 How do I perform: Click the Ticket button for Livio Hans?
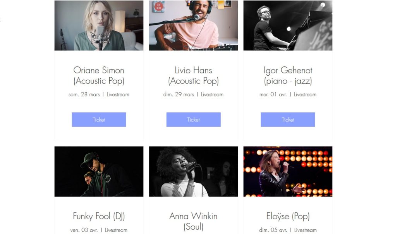pos(194,120)
